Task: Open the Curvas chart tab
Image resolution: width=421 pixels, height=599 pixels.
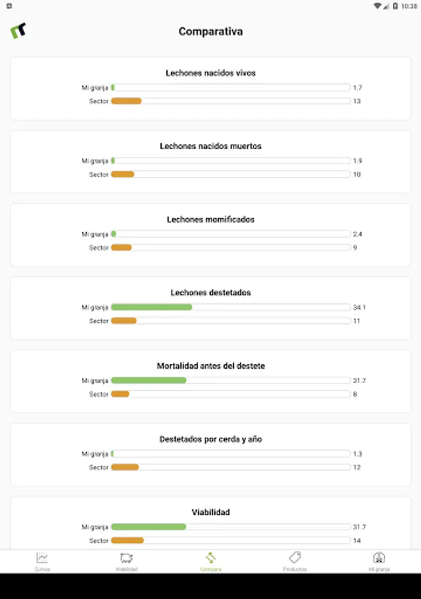Action: tap(42, 561)
